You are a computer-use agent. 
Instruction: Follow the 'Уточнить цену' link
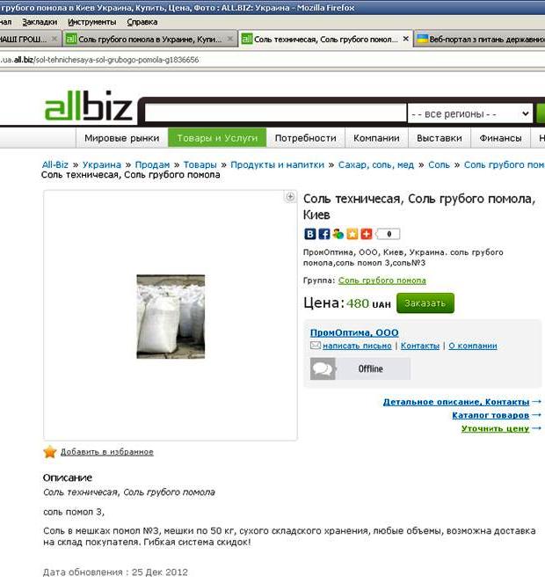pyautogui.click(x=495, y=428)
